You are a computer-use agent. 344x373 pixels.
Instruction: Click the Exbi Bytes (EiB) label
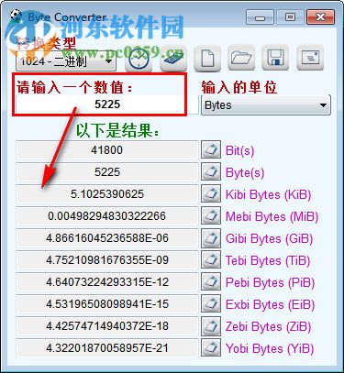point(270,305)
